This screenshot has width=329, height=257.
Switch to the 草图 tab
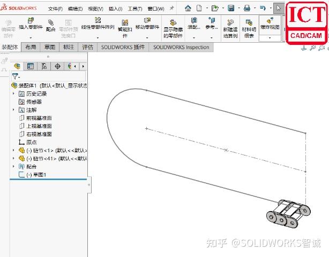pyautogui.click(x=50, y=47)
